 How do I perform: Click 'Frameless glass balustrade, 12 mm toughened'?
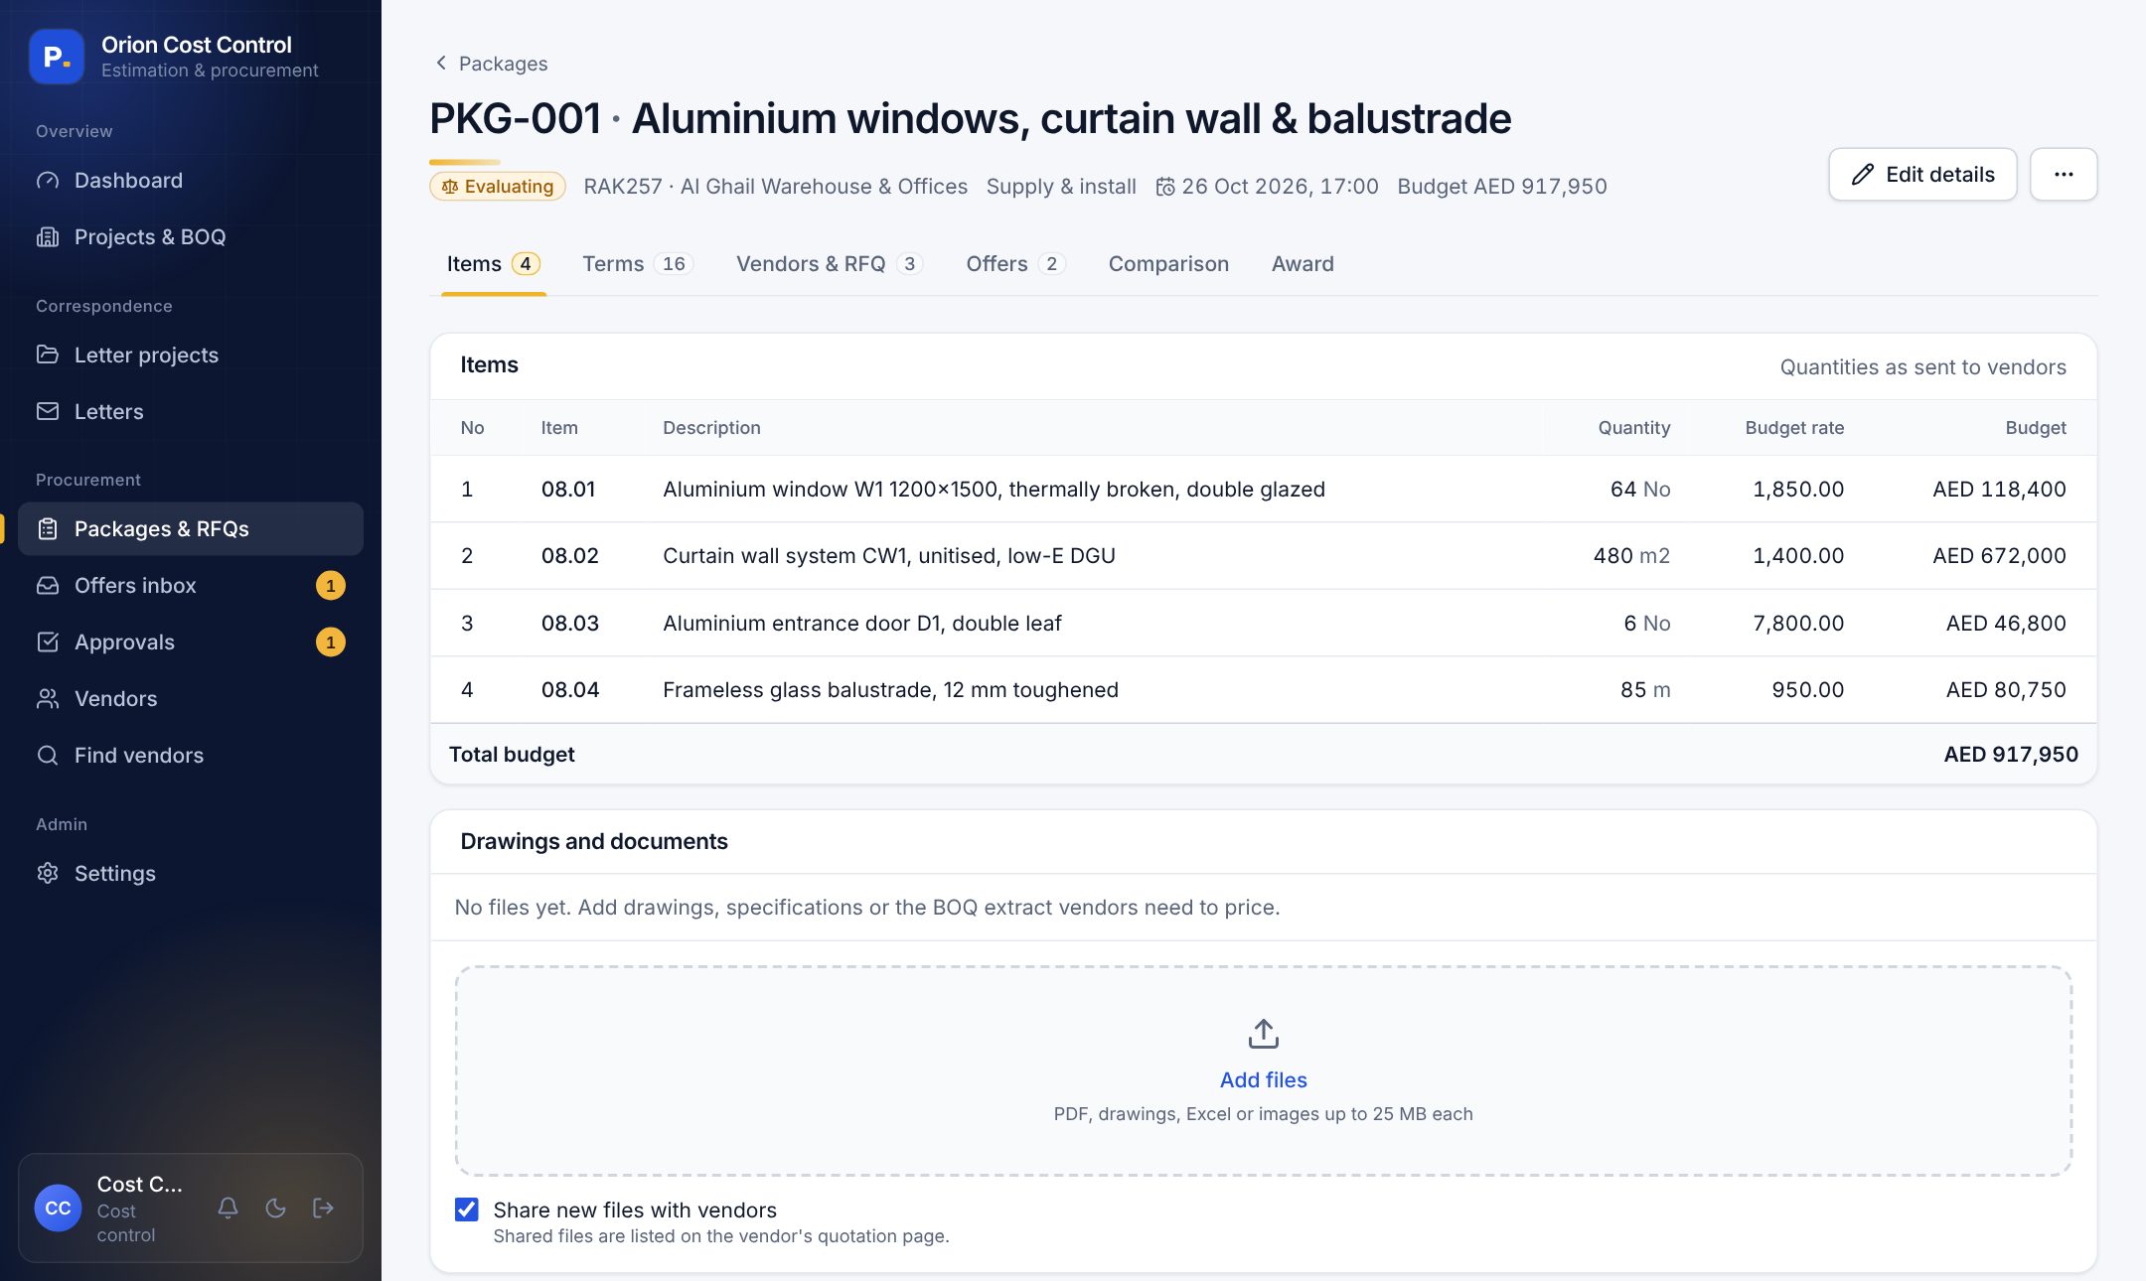click(890, 690)
